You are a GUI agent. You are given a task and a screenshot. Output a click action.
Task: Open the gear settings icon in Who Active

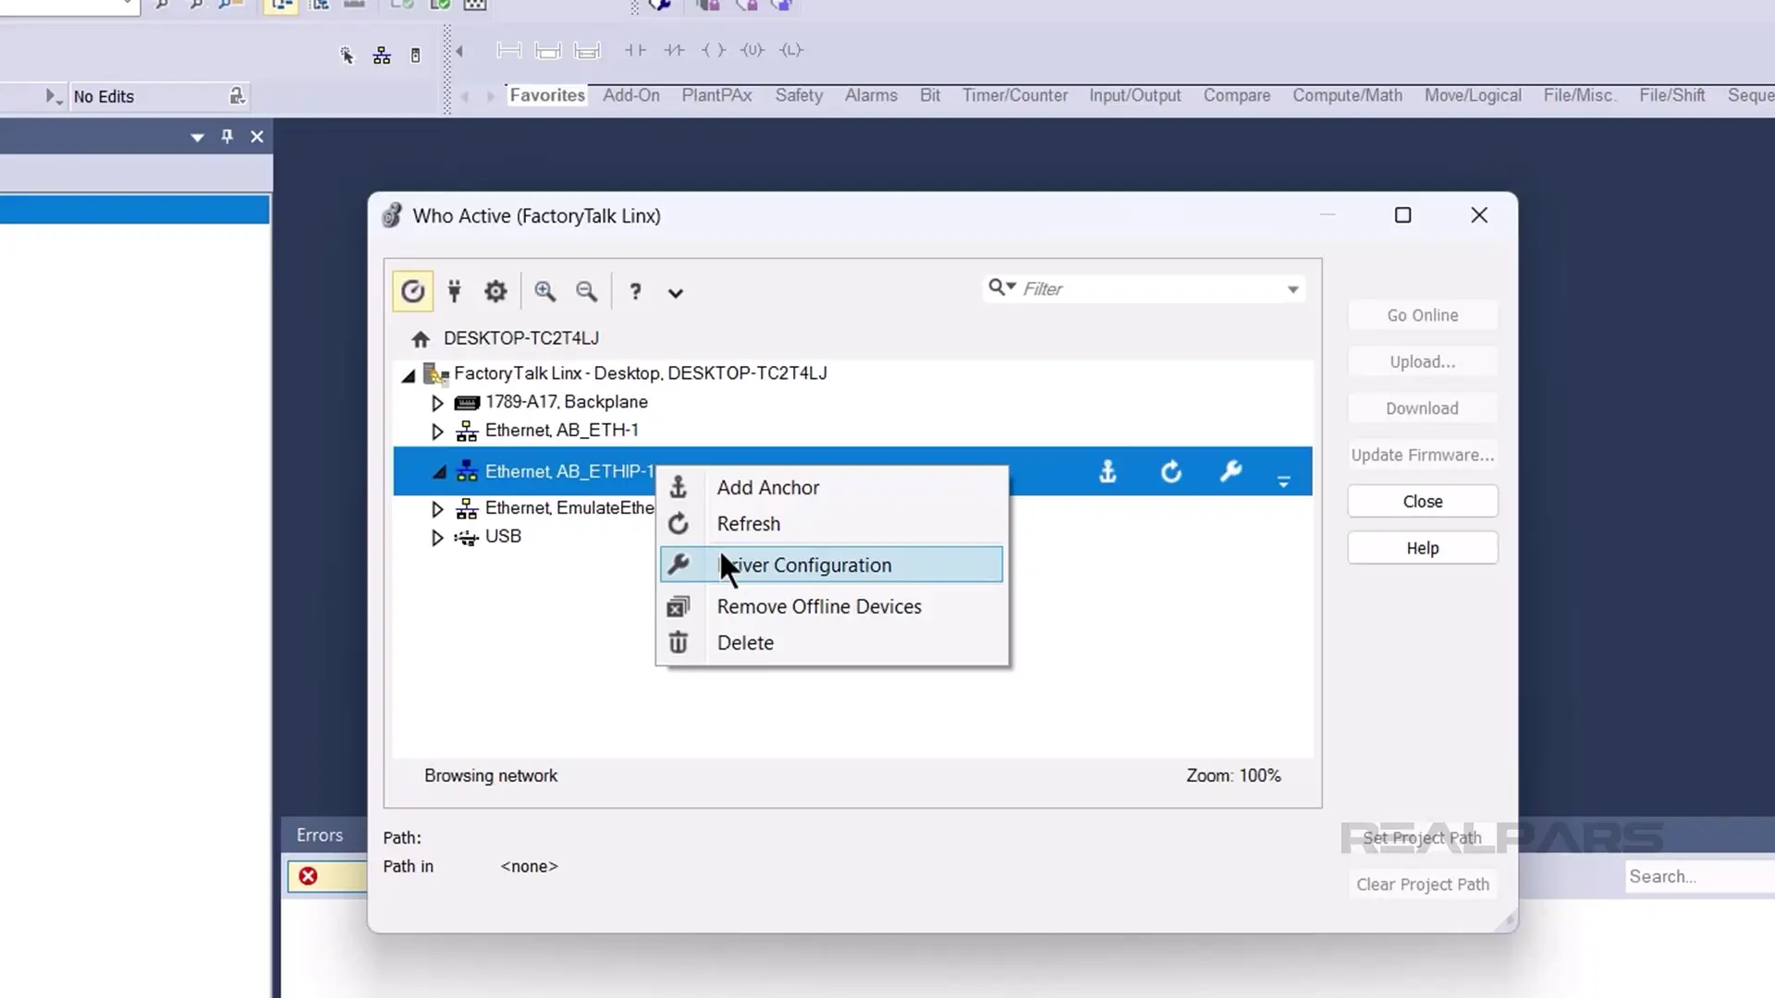pos(496,291)
